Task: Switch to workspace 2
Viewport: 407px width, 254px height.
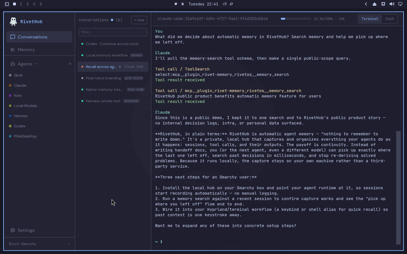Action: coord(21,4)
